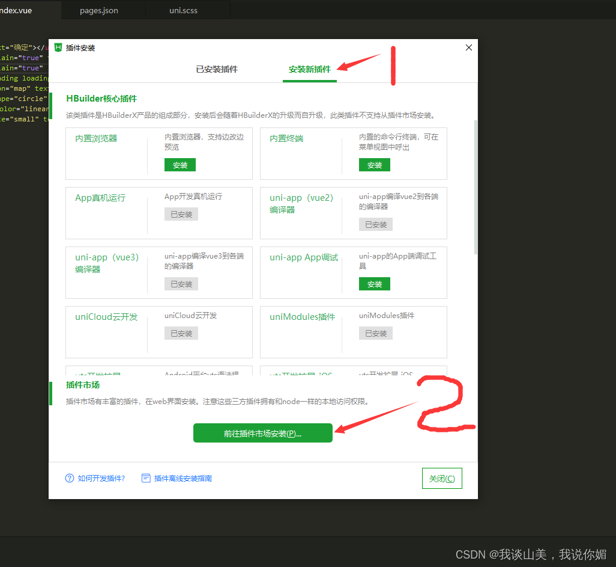Open 前往插件市场安装 button
Image resolution: width=616 pixels, height=567 pixels.
point(263,433)
